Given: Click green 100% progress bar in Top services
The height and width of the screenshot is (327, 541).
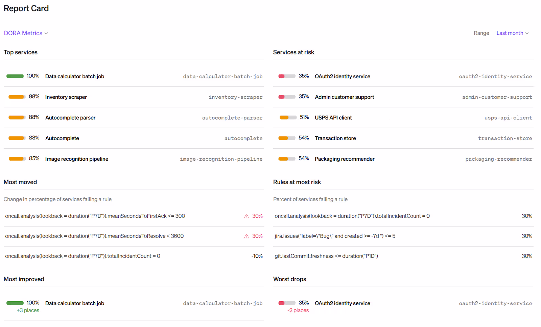Looking at the screenshot, I should [x=15, y=77].
